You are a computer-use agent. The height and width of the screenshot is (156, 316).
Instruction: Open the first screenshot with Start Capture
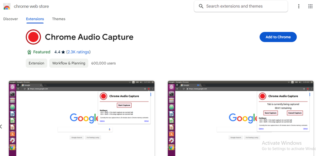pyautogui.click(x=82, y=118)
